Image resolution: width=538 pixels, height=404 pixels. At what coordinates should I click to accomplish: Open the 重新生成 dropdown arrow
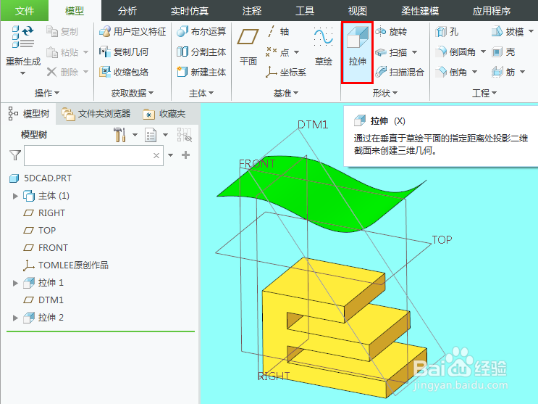pyautogui.click(x=22, y=73)
